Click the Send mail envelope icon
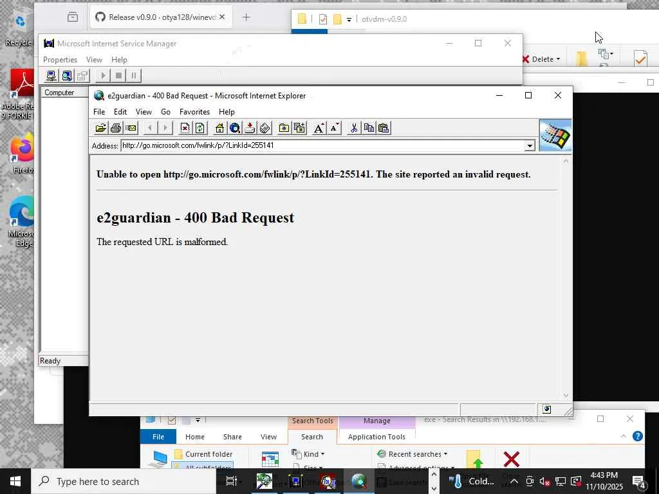The width and height of the screenshot is (659, 494). [131, 128]
